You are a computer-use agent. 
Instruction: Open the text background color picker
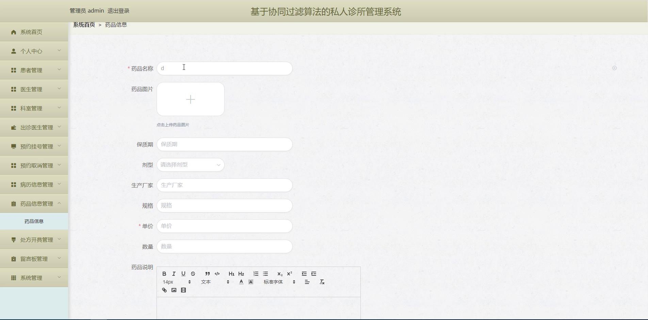[x=251, y=282]
